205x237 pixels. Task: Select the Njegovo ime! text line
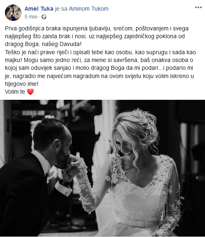pos(22,84)
